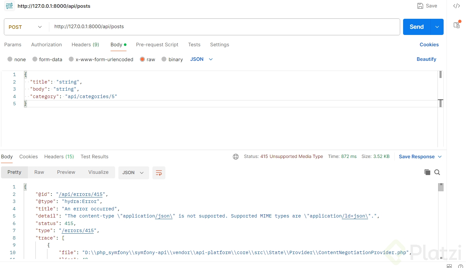Click the search response magnifier icon
The width and height of the screenshot is (466, 268).
point(437,172)
